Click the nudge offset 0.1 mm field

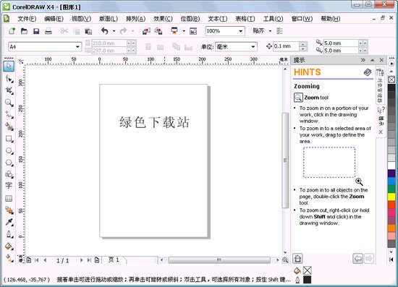(x=286, y=46)
